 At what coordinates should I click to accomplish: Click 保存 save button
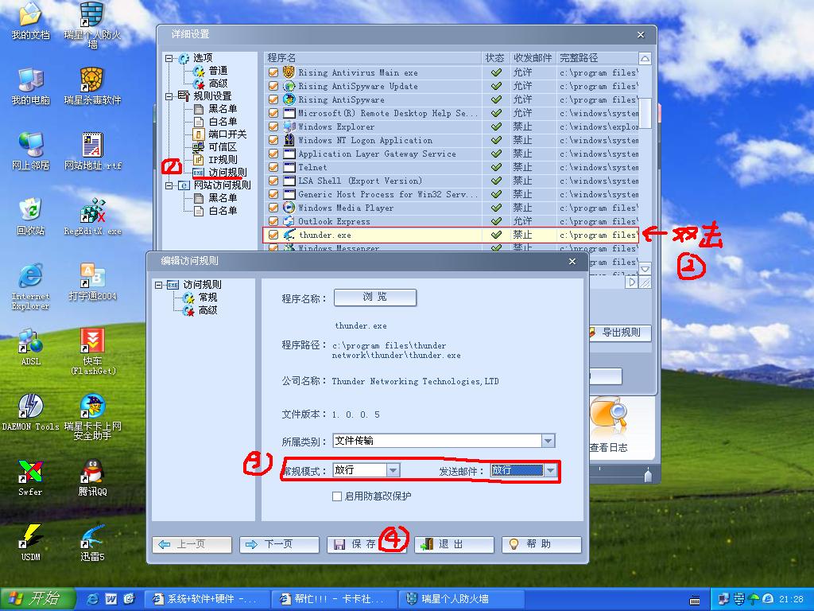tap(366, 544)
